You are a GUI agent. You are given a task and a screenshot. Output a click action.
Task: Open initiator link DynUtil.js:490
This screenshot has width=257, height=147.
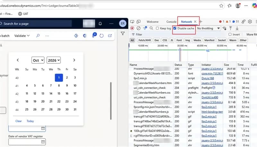click(210, 97)
